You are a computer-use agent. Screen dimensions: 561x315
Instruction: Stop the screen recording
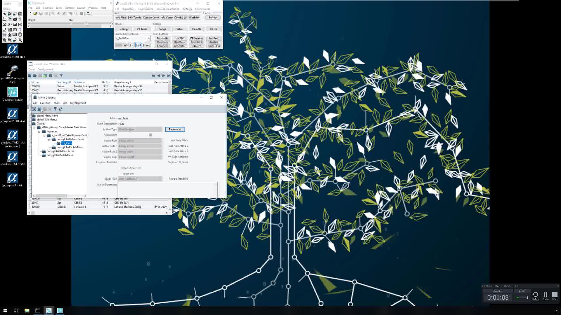click(555, 296)
